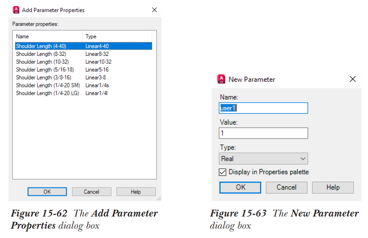Select Shoulder Length (4-40) row

[x=84, y=46]
